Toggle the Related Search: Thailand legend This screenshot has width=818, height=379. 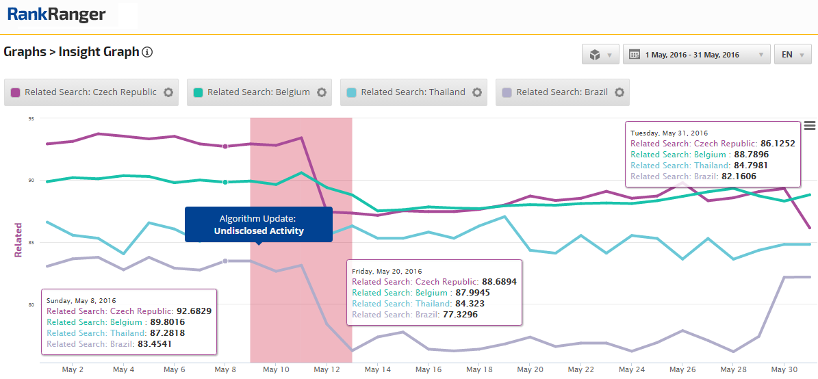[413, 92]
